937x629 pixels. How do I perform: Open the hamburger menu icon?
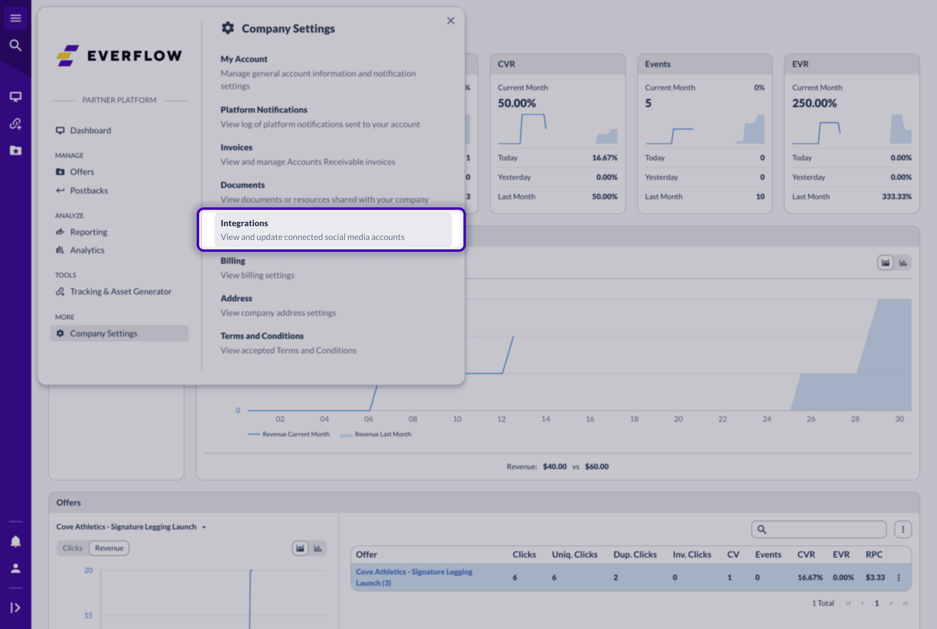point(15,18)
